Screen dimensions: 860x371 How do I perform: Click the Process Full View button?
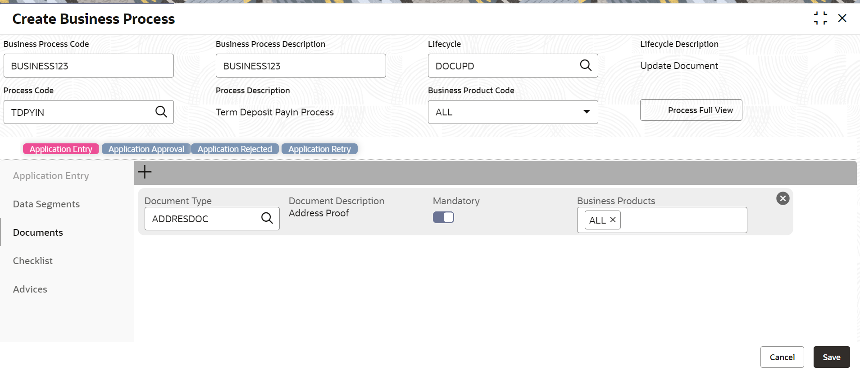click(x=691, y=110)
